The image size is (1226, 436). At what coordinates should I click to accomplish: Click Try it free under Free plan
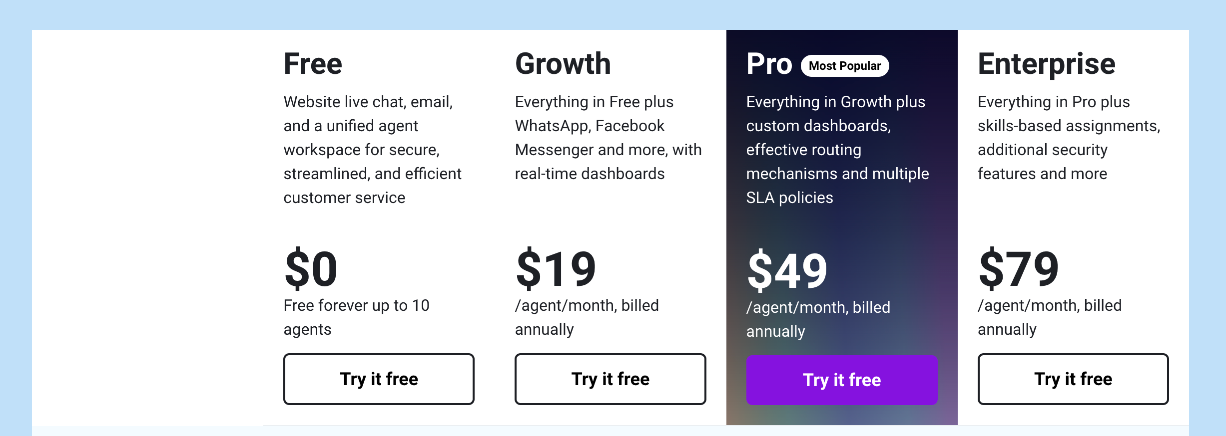tap(379, 379)
